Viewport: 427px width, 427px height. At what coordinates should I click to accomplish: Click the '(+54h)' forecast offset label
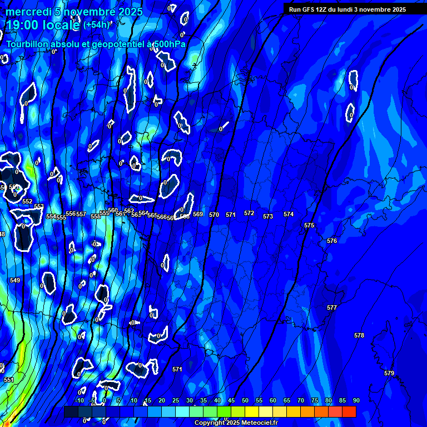97,24
